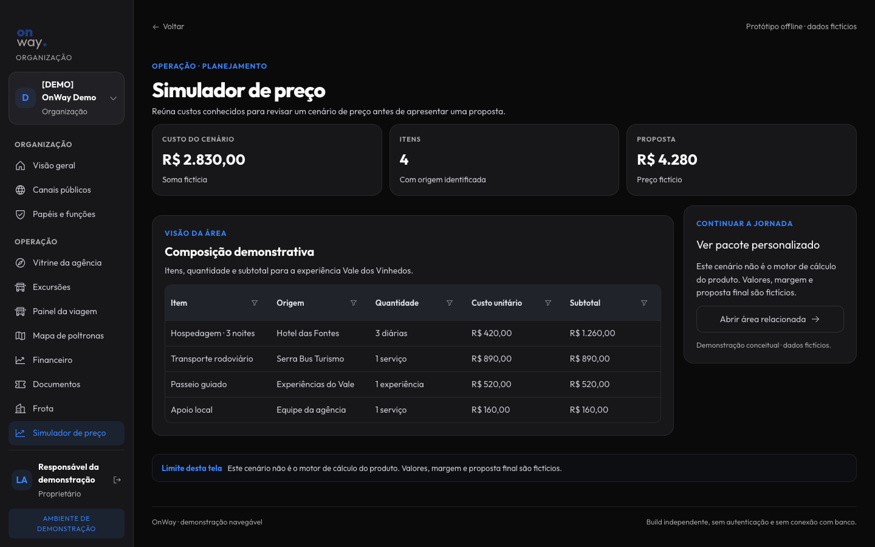The height and width of the screenshot is (547, 875).
Task: Click the Visão geral home icon
Action: pos(20,165)
